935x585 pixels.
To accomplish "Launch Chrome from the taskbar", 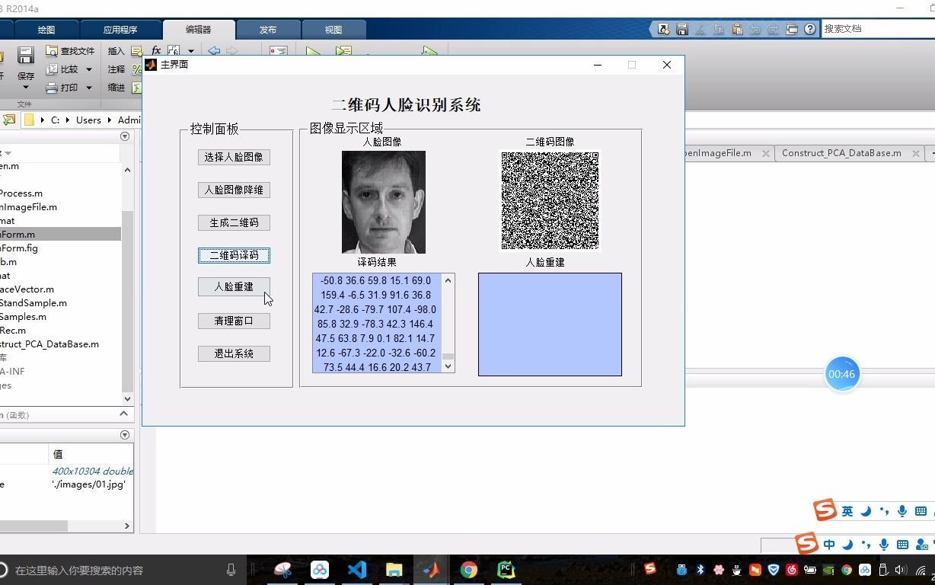I will [x=467, y=569].
